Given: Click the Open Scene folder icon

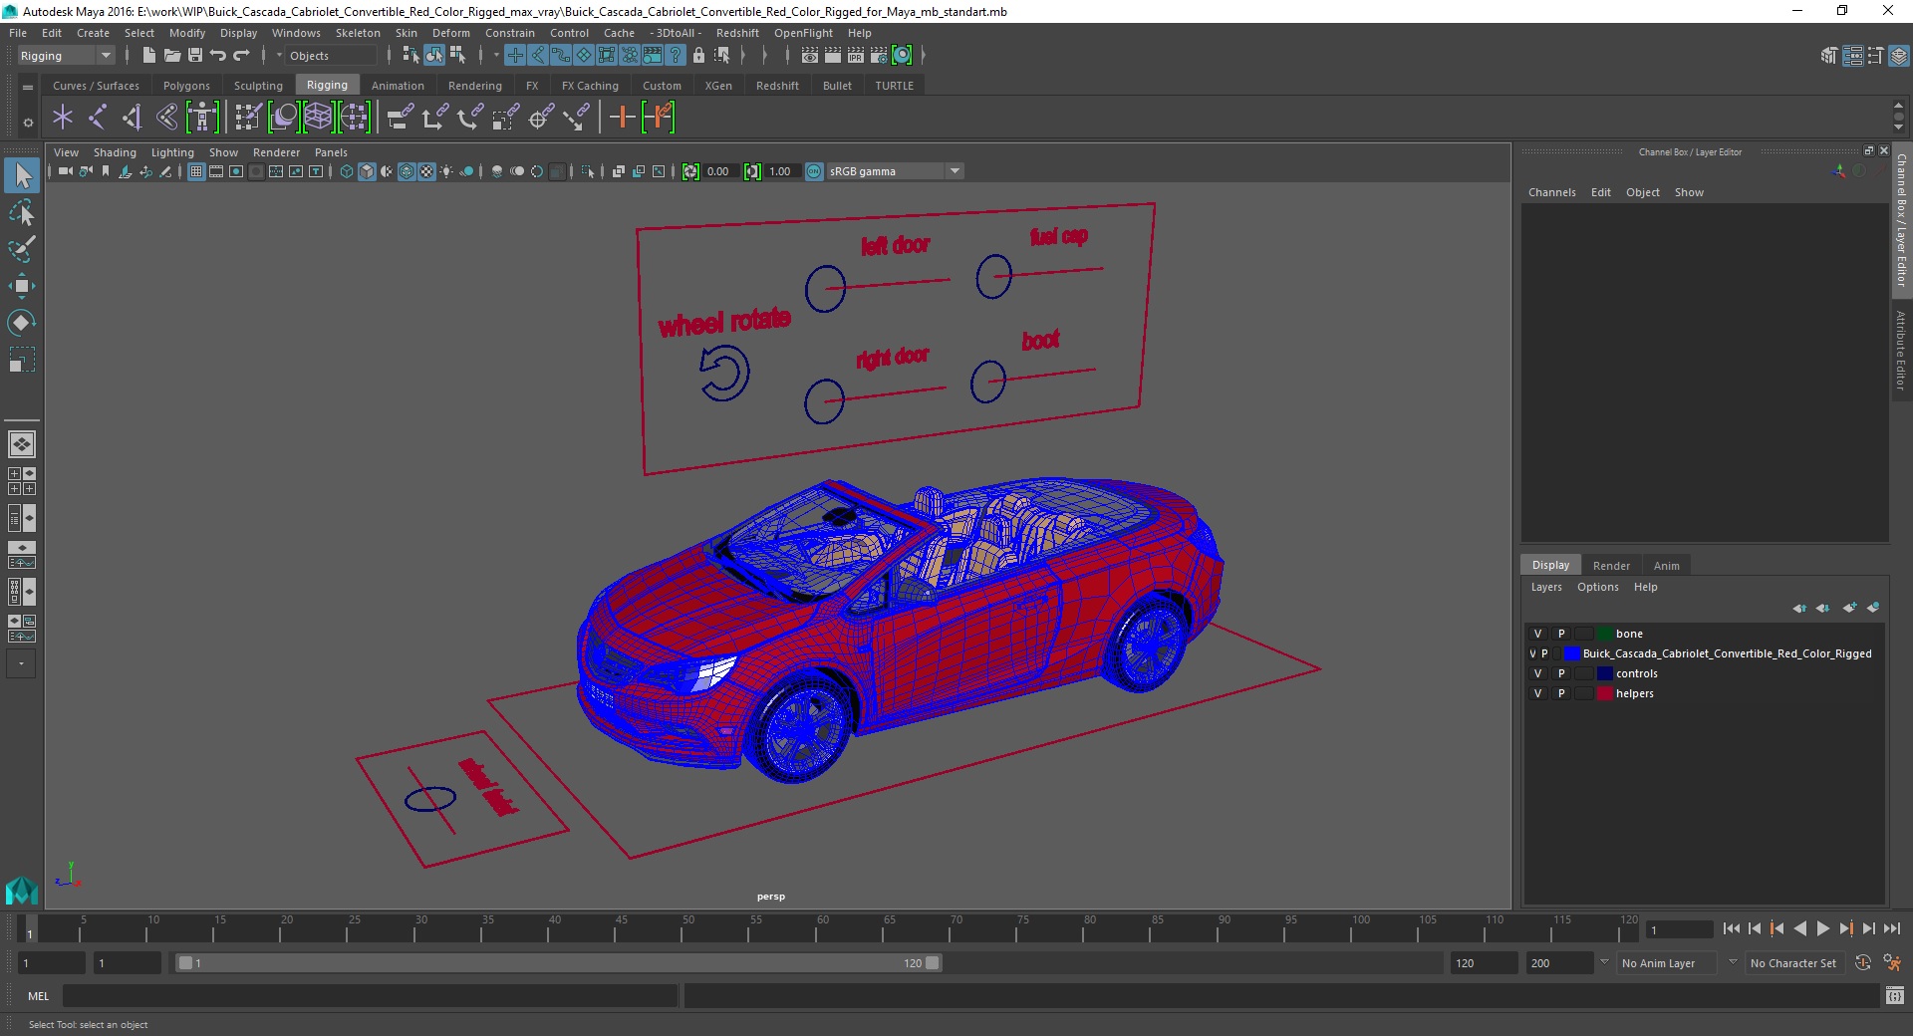Looking at the screenshot, I should click(x=172, y=55).
